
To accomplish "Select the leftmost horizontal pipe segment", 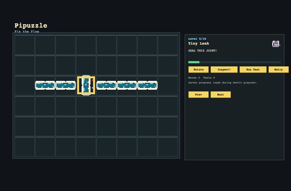I will [45, 85].
